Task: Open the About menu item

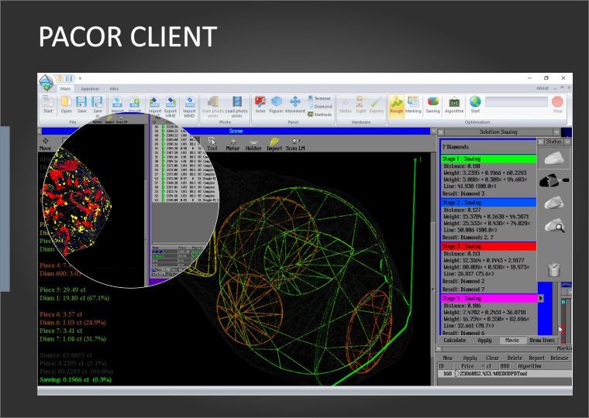Action: pos(542,88)
